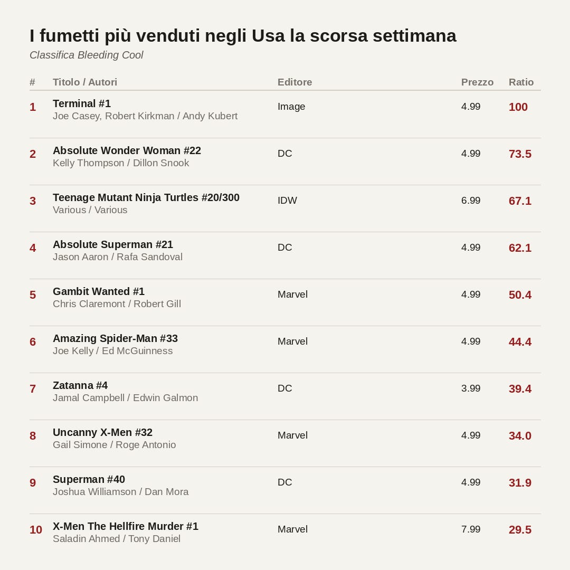Click the Zatanna #4 title

coord(80,385)
